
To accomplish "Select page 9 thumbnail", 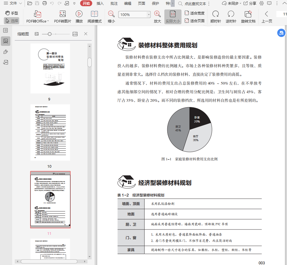I will 50,69.
